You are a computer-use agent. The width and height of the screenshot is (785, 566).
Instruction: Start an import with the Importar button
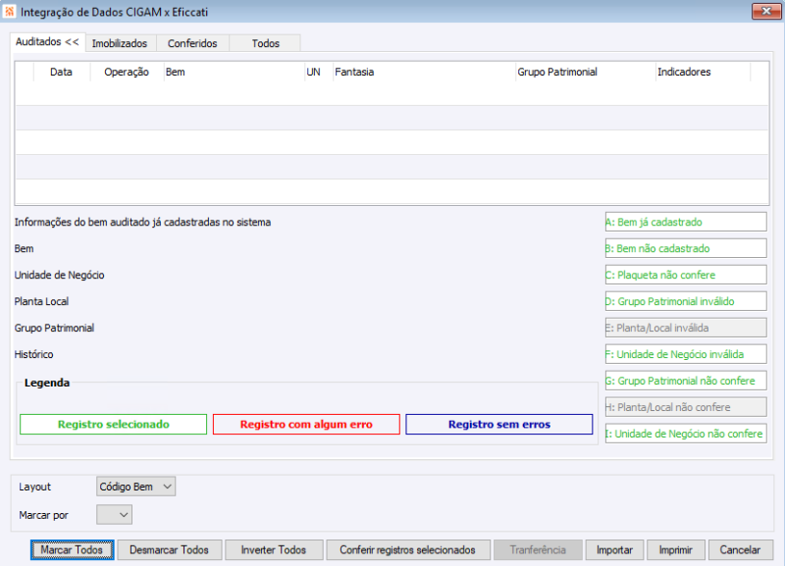pyautogui.click(x=614, y=549)
